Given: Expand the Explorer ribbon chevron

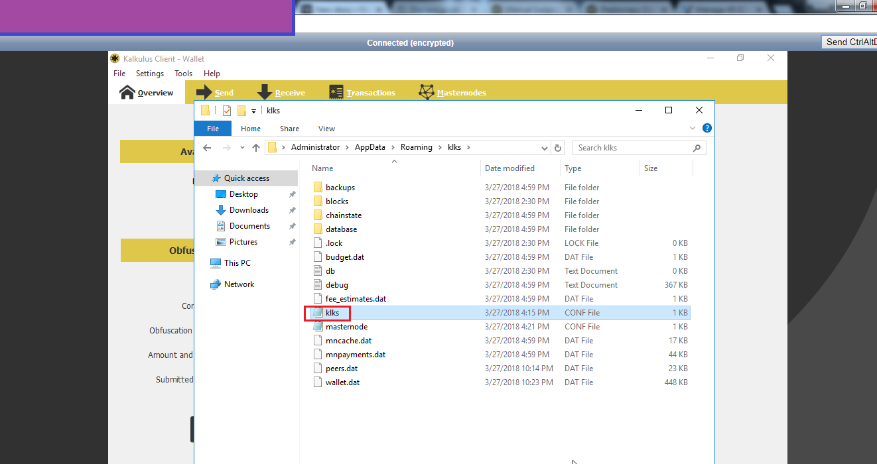Looking at the screenshot, I should 693,128.
